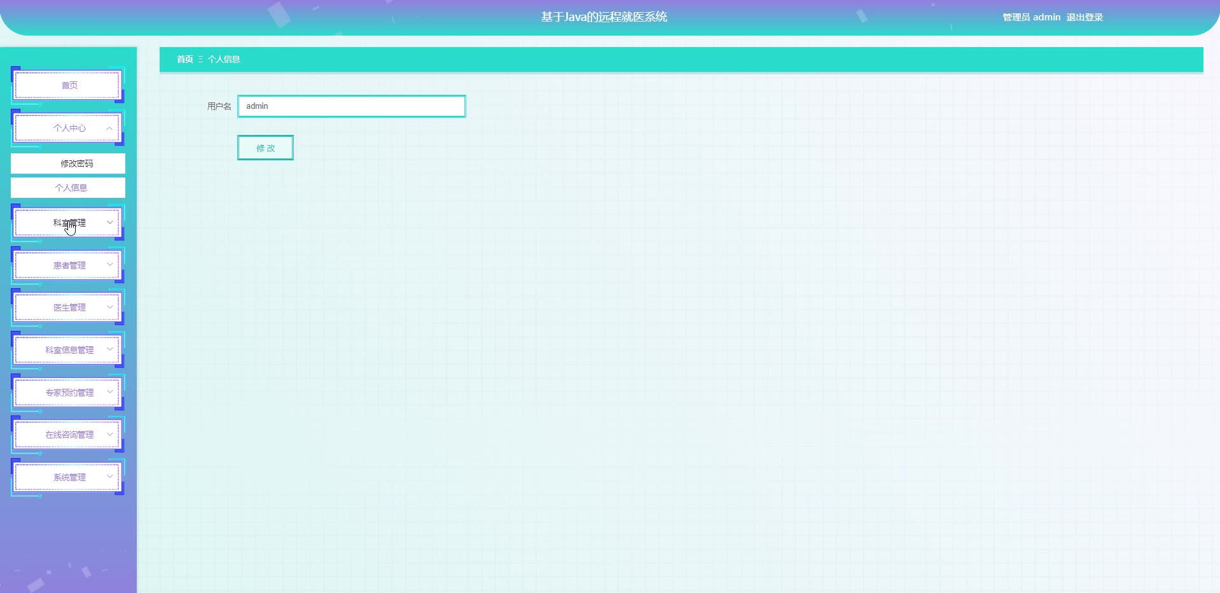This screenshot has height=593, width=1220.
Task: Click the 首页 breadcrumb link
Action: (185, 59)
